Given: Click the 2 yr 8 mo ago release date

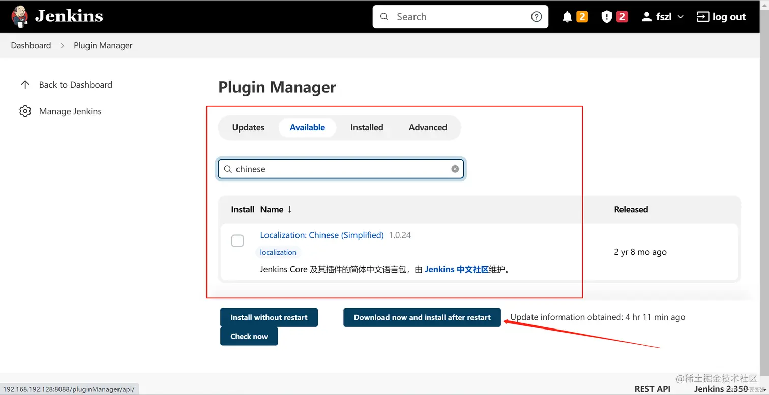Looking at the screenshot, I should 640,252.
